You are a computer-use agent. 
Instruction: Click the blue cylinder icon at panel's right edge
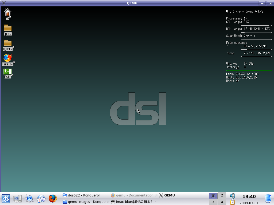[268, 199]
